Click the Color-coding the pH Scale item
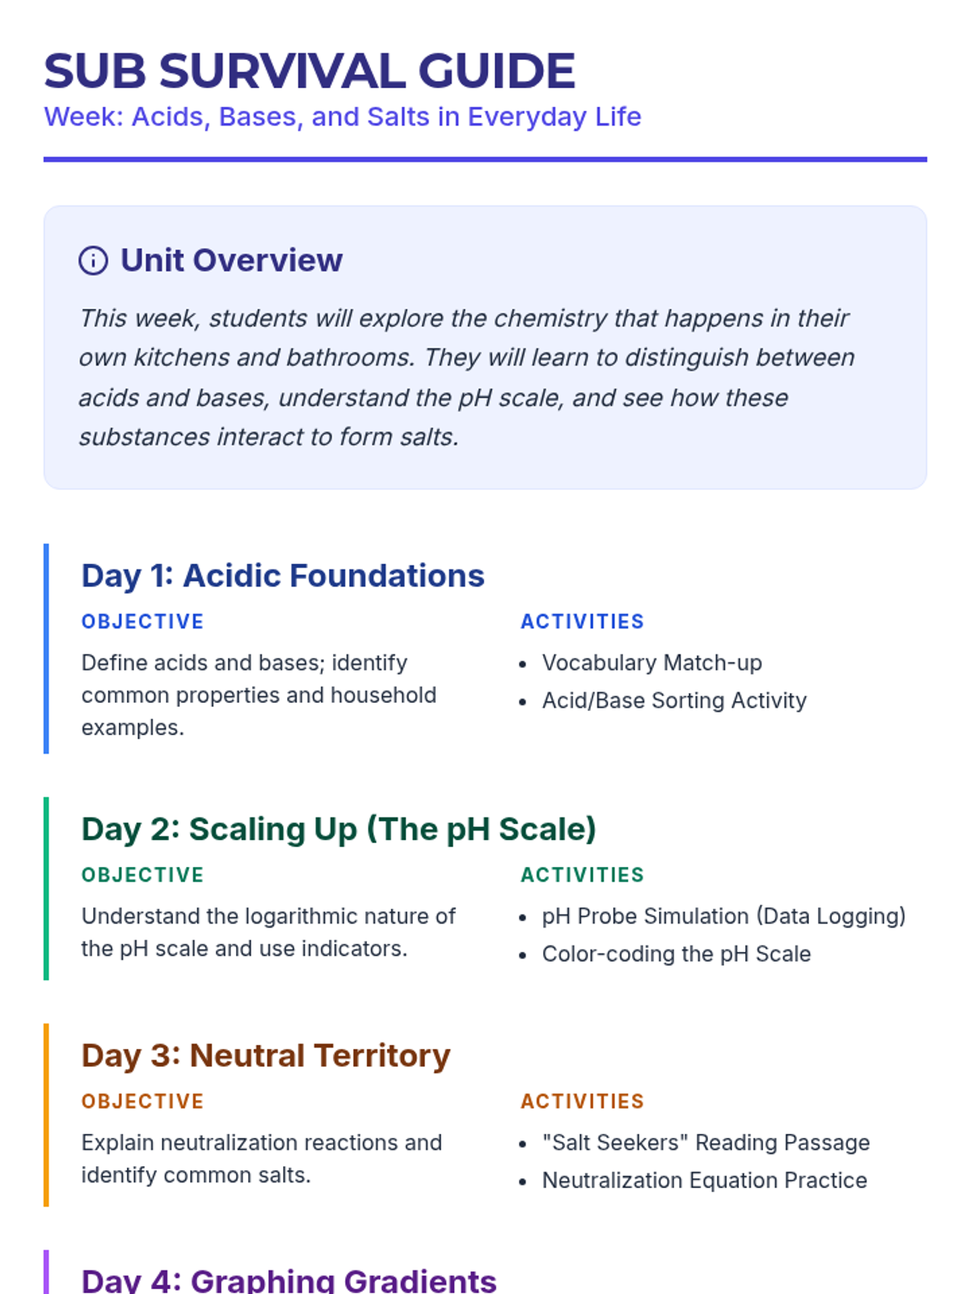Image resolution: width=970 pixels, height=1294 pixels. point(676,954)
